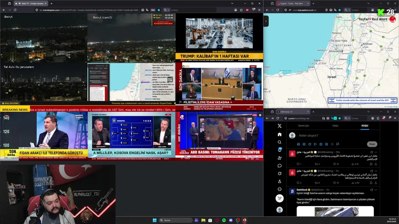Screen dimensions: 399x224
Task: Bookmark the first AJABreaking post
Action: [x=371, y=164]
